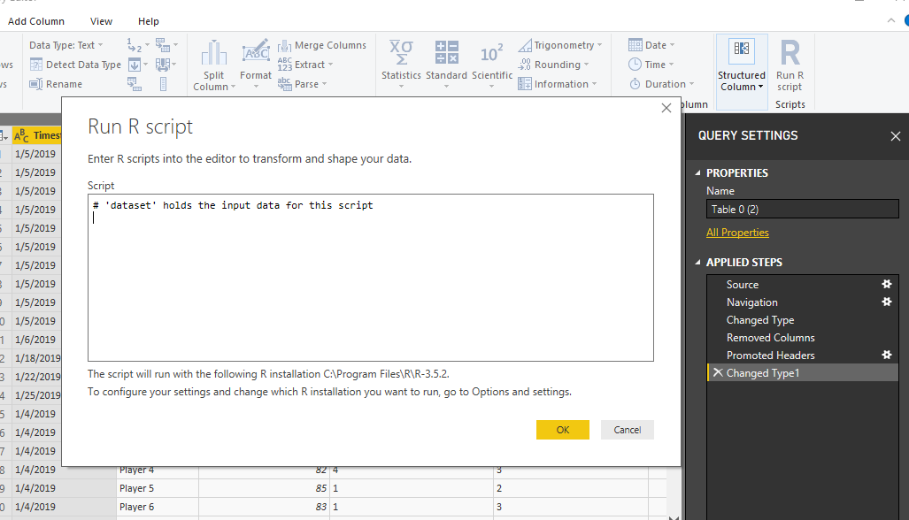
Task: Expand the Trigonometry dropdown
Action: pos(568,45)
